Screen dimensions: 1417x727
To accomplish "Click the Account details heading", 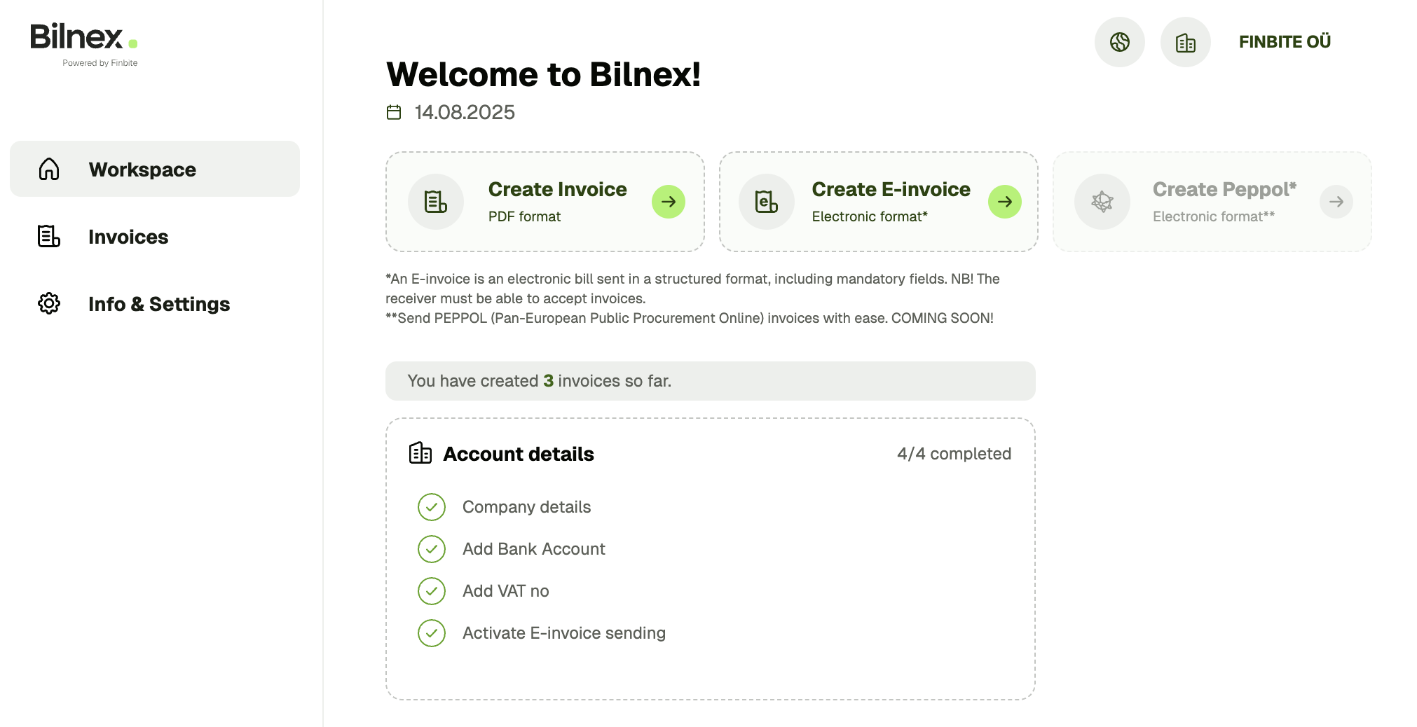I will 519,454.
